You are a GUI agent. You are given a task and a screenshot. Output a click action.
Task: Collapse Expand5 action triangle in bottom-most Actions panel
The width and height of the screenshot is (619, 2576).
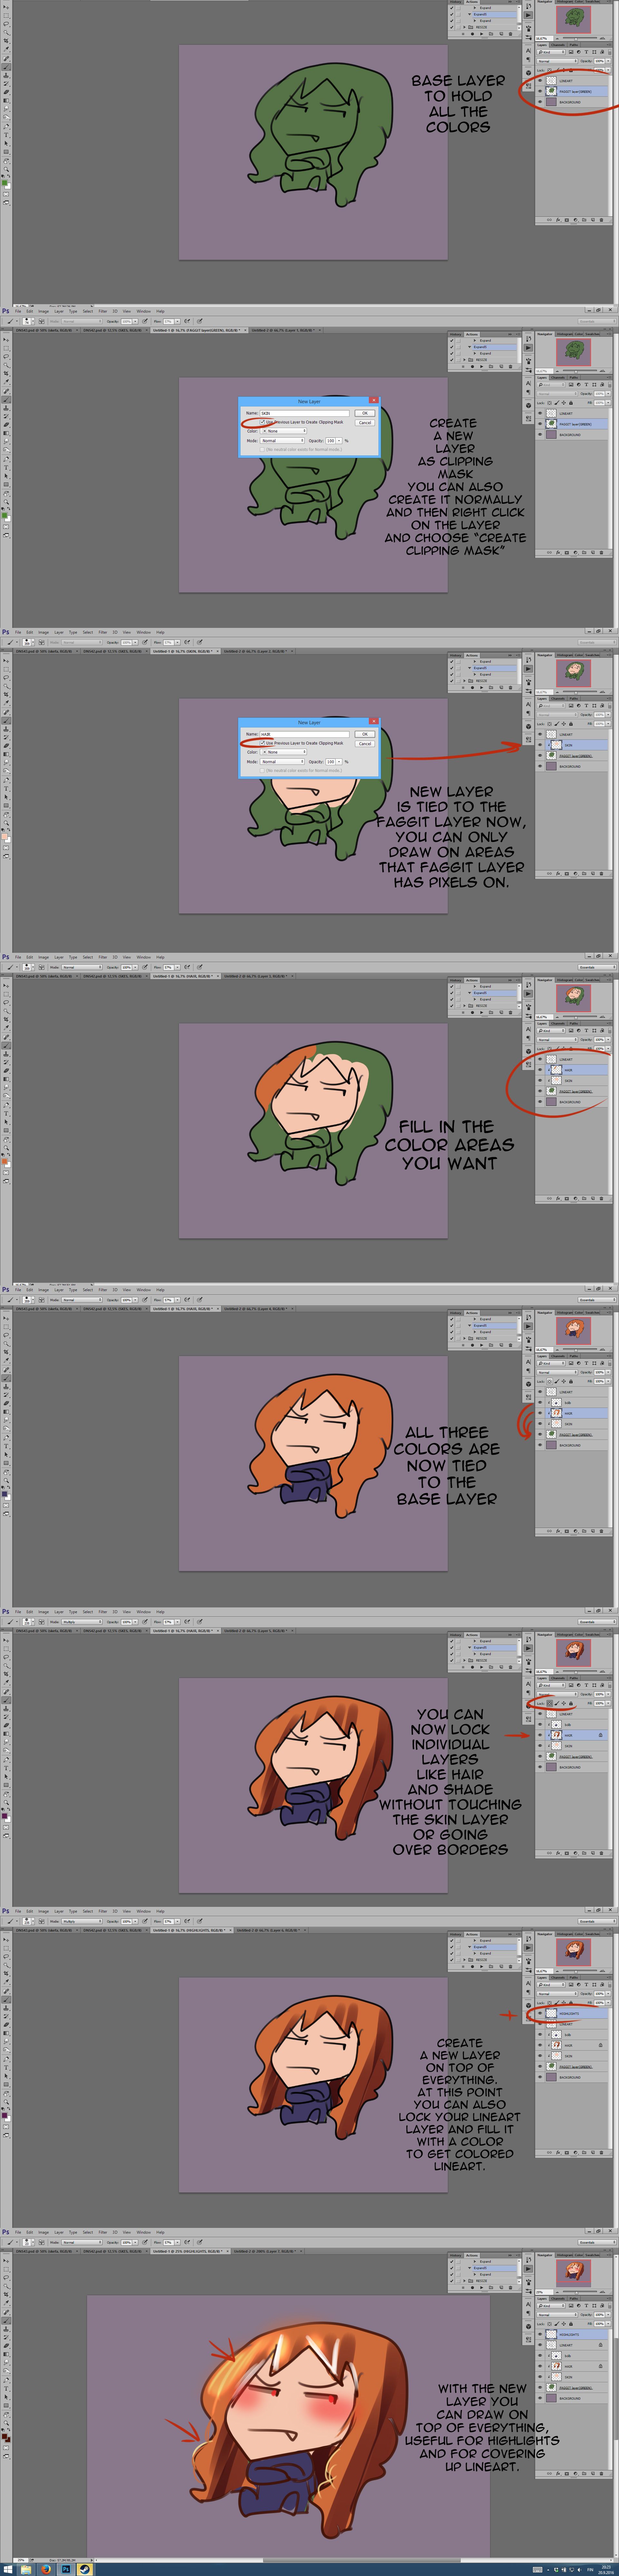pos(470,2268)
